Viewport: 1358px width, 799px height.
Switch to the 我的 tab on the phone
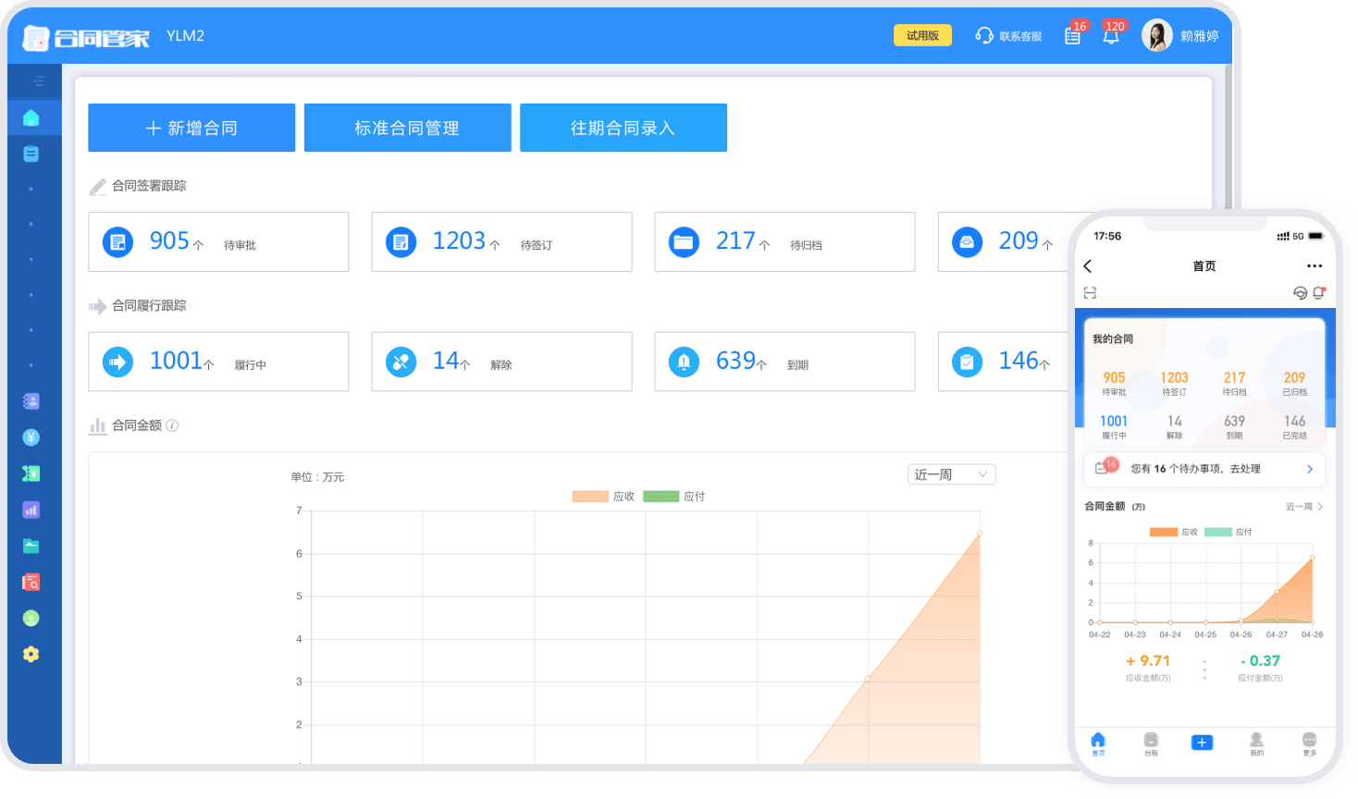(x=1256, y=744)
